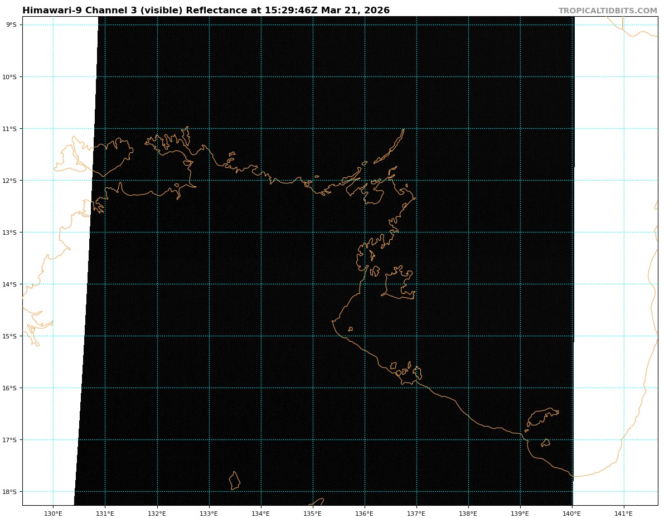Click the 135°E longitude axis label

coord(313,513)
